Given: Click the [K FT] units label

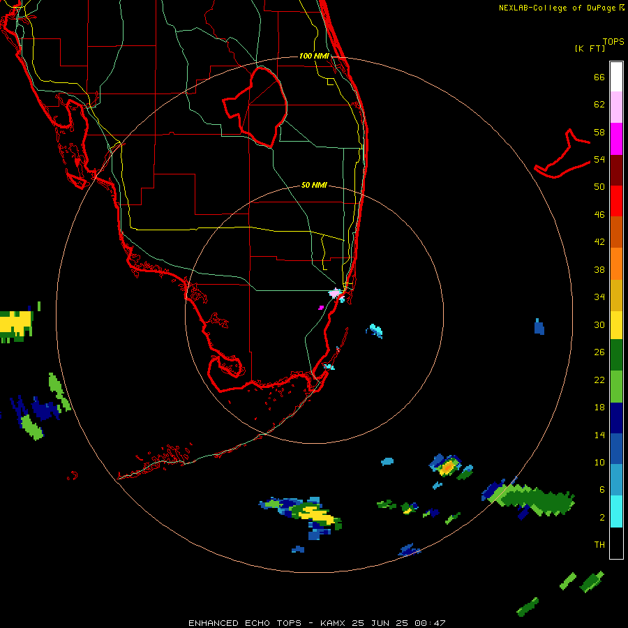Looking at the screenshot, I should point(590,48).
